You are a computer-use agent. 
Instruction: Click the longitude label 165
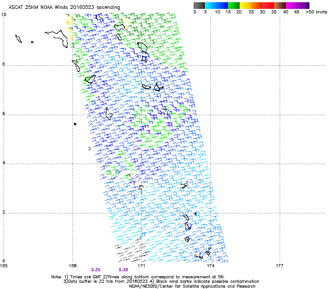pos(4,266)
